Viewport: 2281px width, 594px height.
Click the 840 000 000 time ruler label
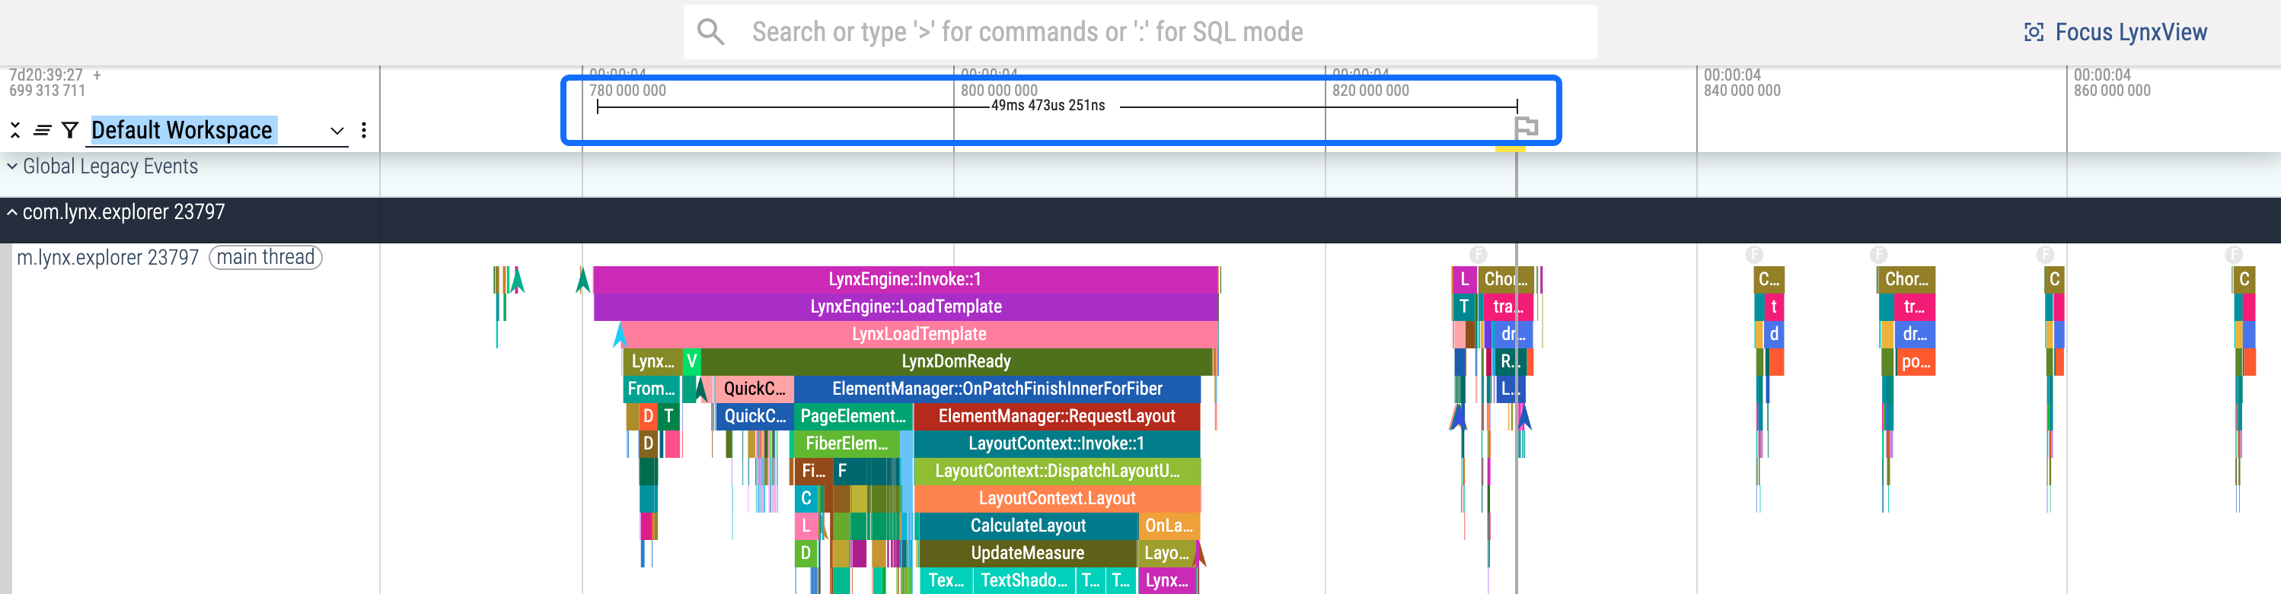pos(1741,91)
